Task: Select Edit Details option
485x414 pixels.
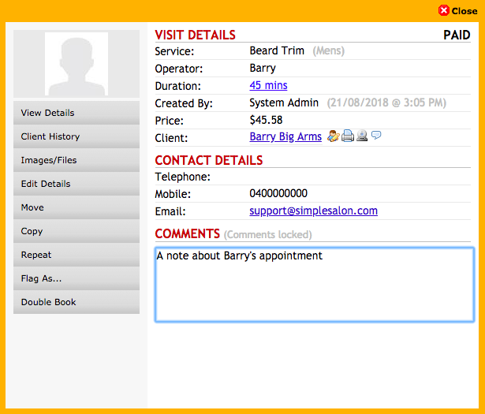Action: (76, 184)
